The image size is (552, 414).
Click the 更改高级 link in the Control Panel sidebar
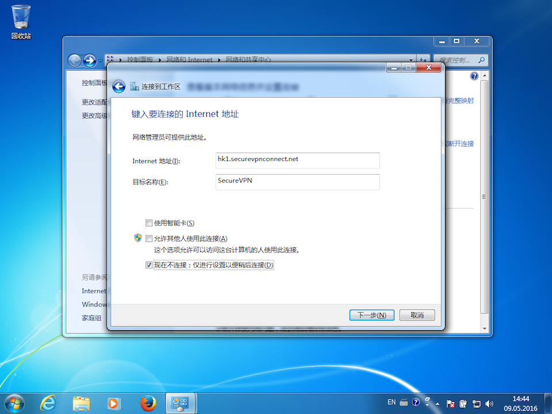point(94,116)
